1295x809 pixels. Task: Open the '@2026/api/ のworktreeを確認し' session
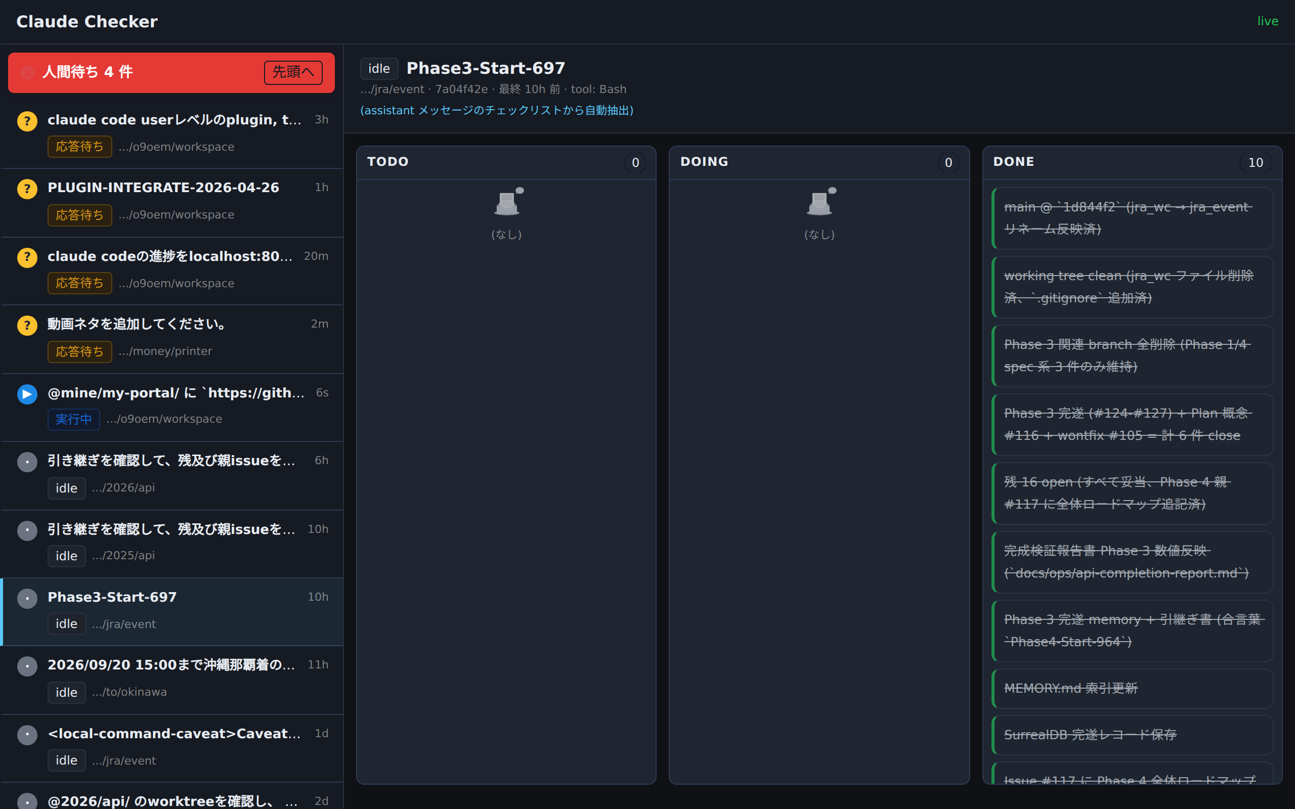coord(172,796)
